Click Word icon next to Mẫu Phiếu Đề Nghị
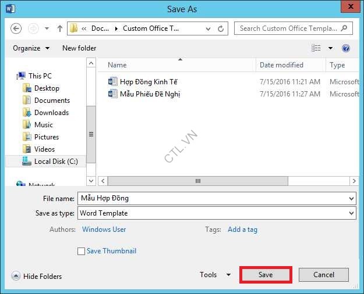 click(x=112, y=94)
